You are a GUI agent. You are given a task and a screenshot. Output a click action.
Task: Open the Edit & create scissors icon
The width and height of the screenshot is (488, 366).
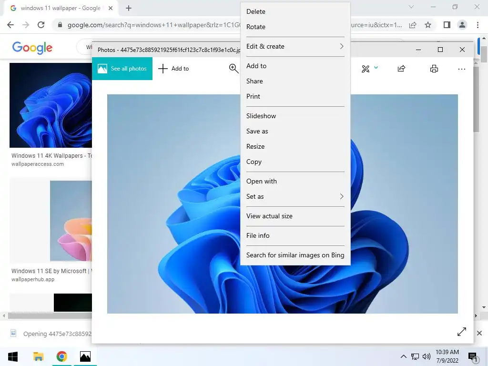click(366, 69)
